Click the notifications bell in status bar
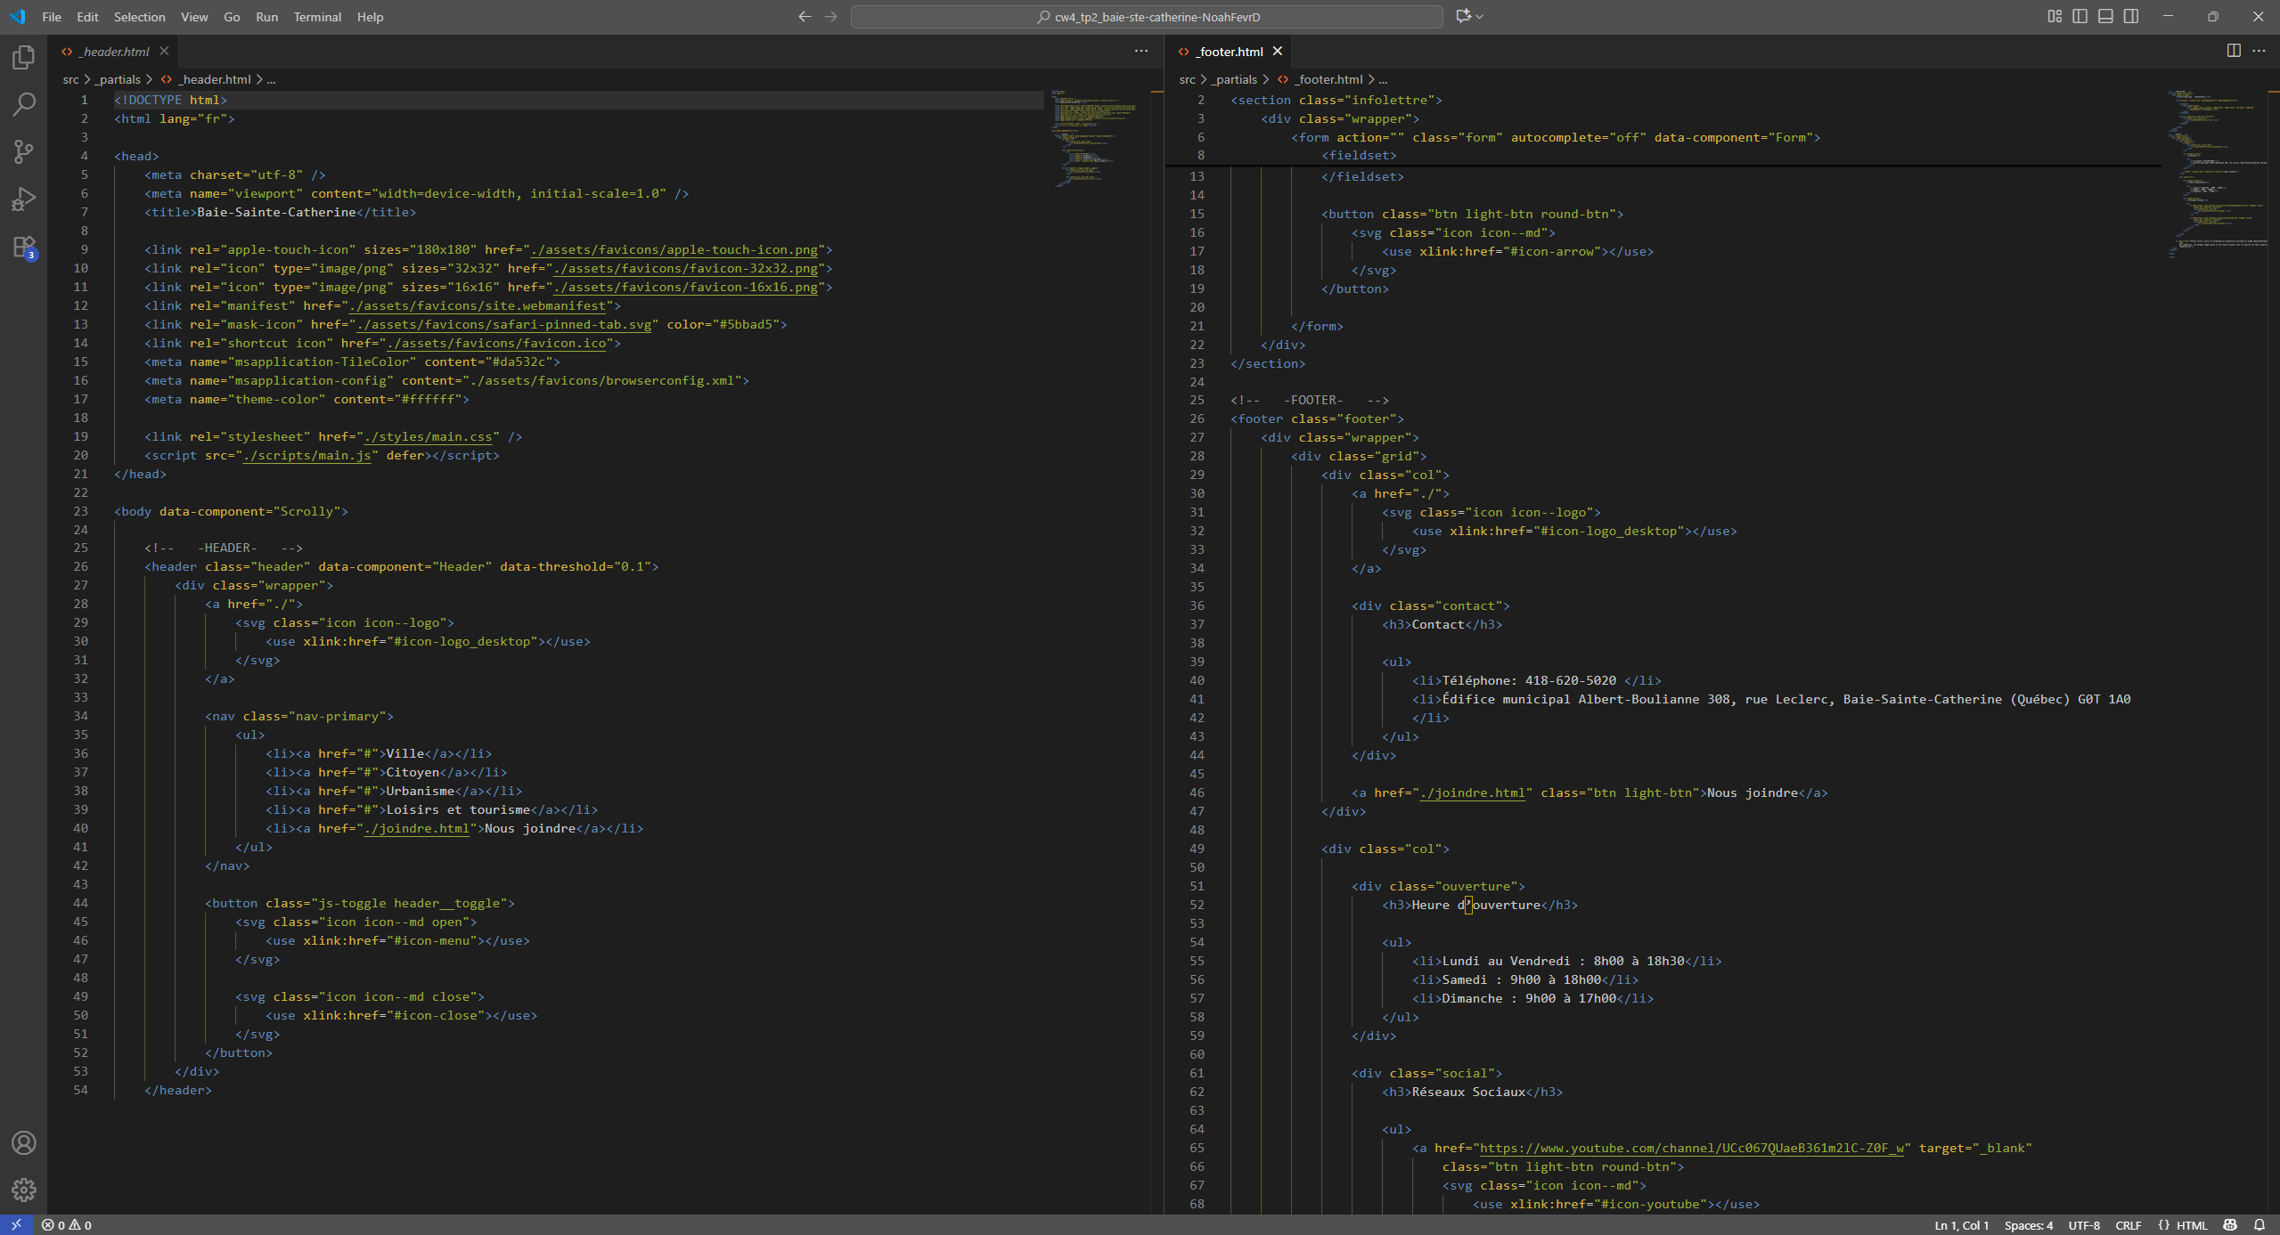Image resolution: width=2280 pixels, height=1235 pixels. pyautogui.click(x=2259, y=1225)
